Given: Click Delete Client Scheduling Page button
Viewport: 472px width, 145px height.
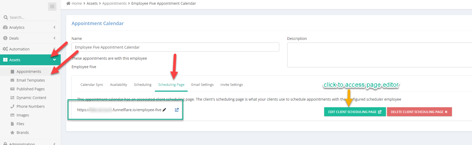Looking at the screenshot, I should click(419, 112).
